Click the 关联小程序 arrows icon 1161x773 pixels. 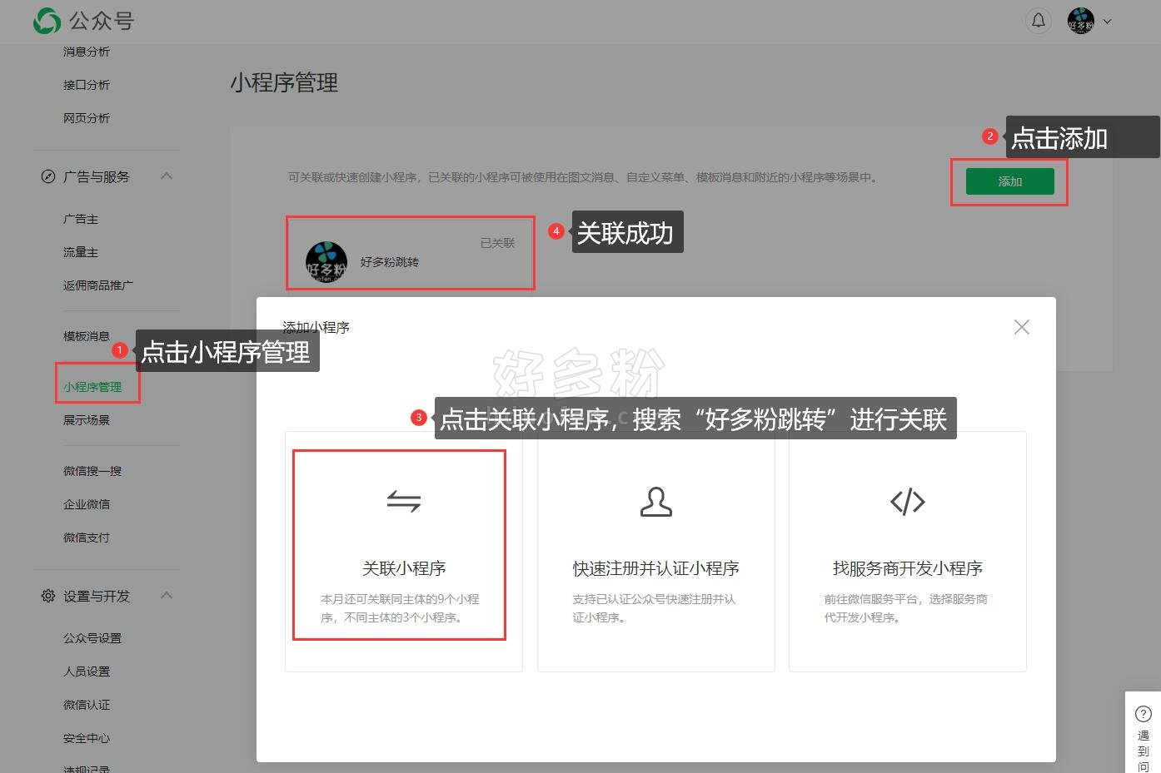pos(404,501)
